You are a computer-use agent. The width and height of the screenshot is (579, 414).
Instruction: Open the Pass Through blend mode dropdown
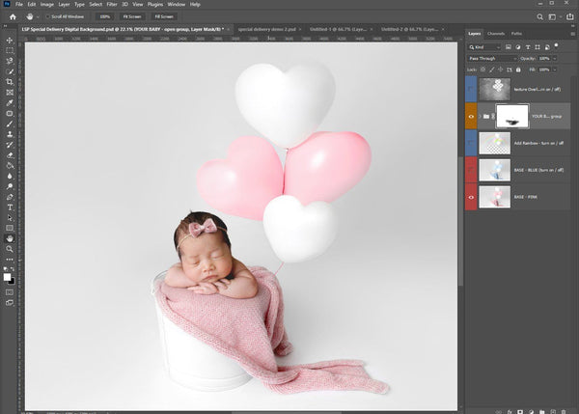492,58
